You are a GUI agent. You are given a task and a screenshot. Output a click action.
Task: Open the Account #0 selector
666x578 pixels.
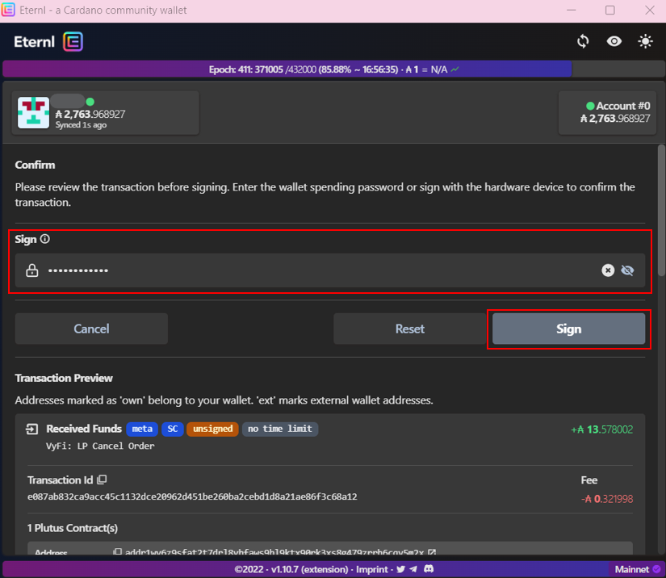tap(606, 112)
